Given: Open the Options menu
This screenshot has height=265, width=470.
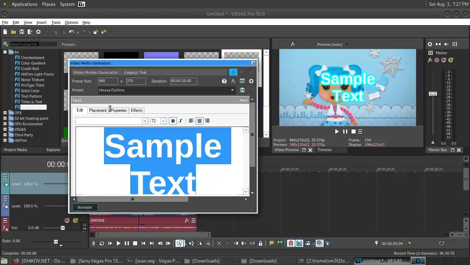Looking at the screenshot, I should point(72,22).
